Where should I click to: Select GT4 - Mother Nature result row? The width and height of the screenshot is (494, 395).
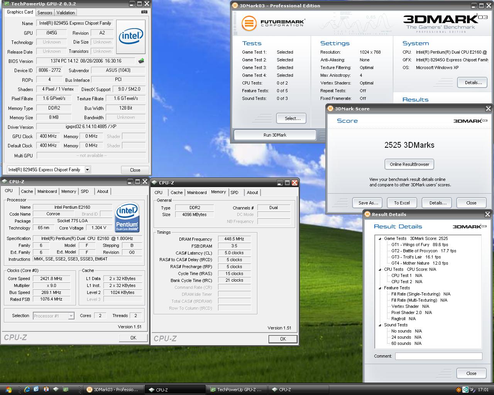point(420,263)
